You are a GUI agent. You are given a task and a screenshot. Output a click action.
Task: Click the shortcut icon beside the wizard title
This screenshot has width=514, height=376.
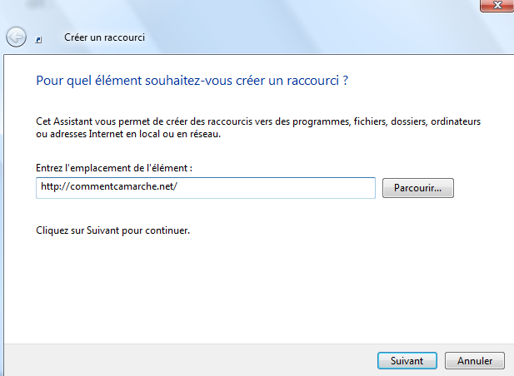point(41,38)
